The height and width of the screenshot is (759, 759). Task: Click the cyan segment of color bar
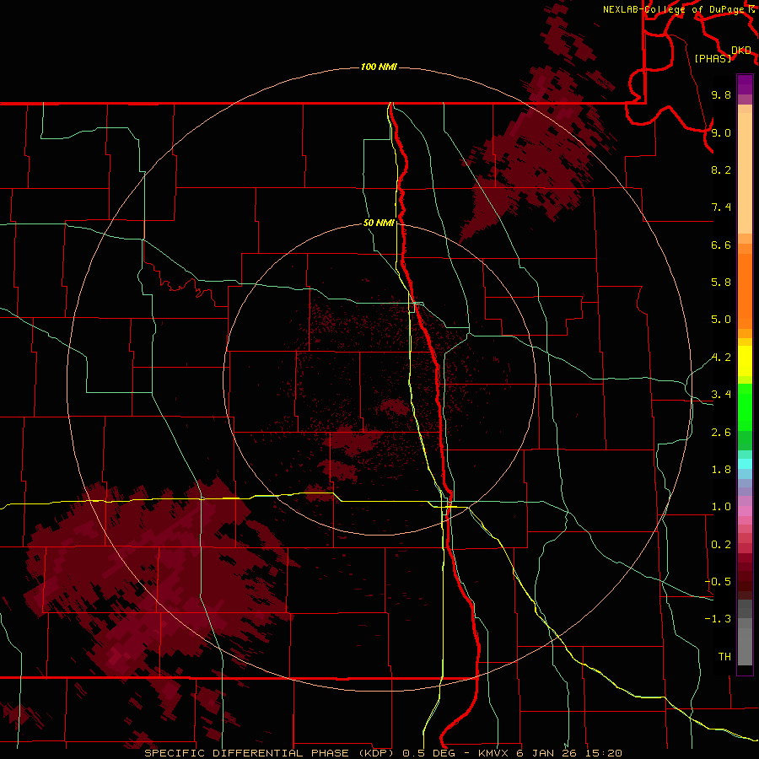[745, 464]
